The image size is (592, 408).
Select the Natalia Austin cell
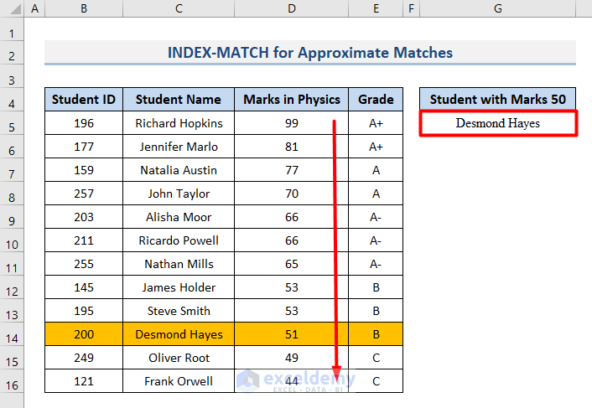tap(179, 170)
